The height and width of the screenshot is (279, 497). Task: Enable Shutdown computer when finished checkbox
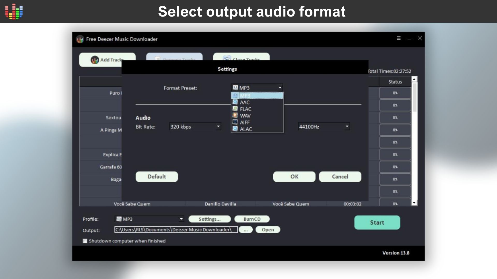85,241
